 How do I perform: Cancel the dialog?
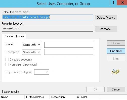tap(116, 89)
